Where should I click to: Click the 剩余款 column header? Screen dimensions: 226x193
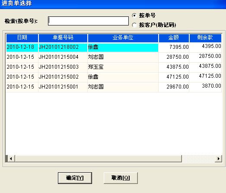[x=205, y=38]
